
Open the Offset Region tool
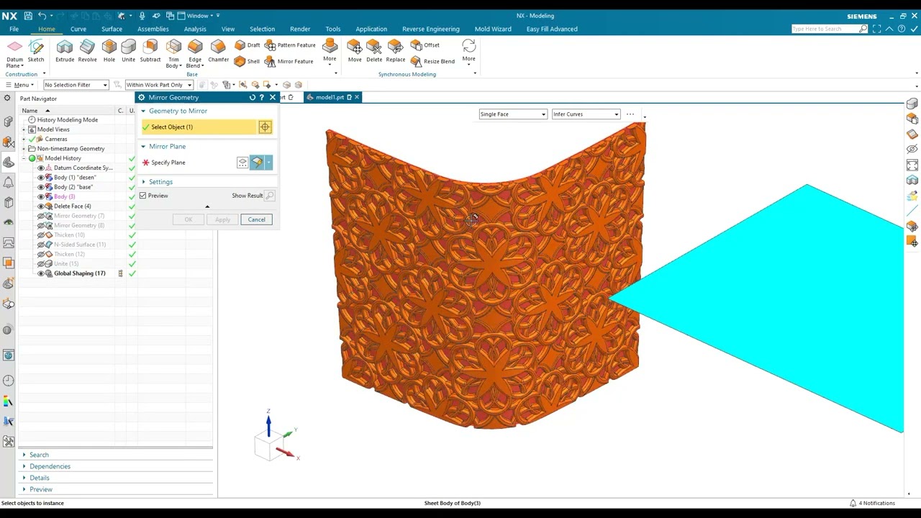(x=425, y=45)
